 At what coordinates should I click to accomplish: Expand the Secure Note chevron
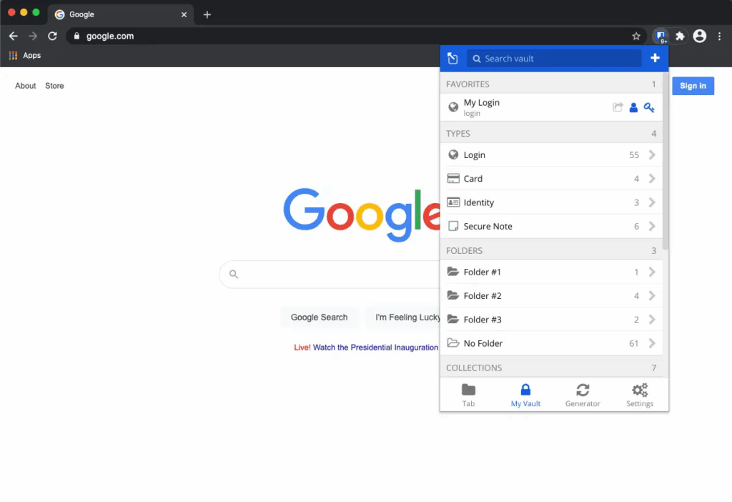[652, 226]
